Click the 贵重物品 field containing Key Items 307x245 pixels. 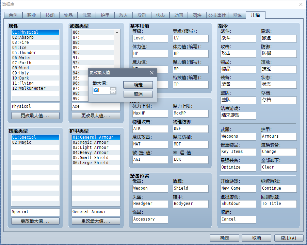coord(238,152)
